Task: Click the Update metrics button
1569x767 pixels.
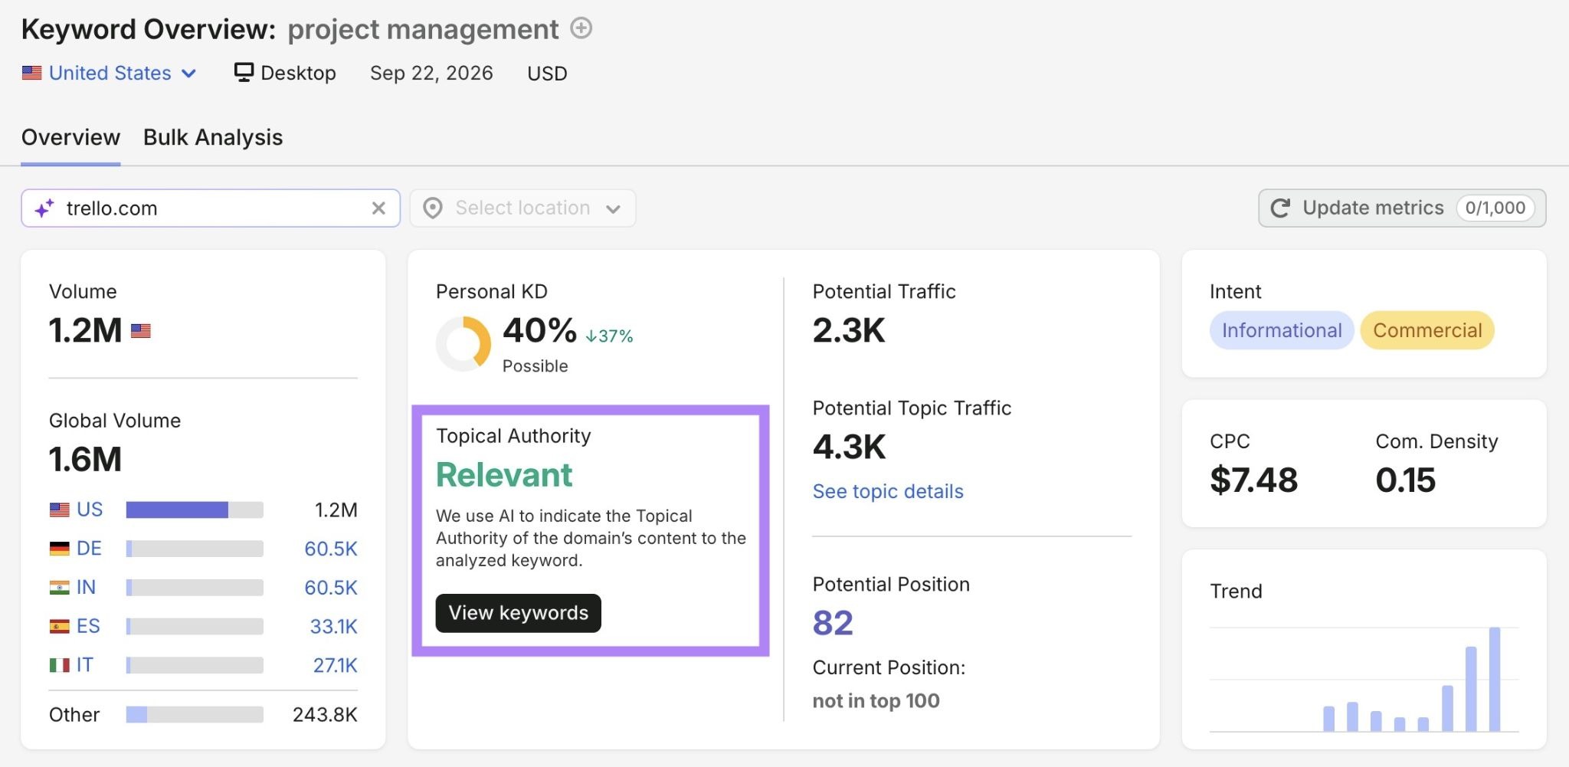Action: 1402,208
